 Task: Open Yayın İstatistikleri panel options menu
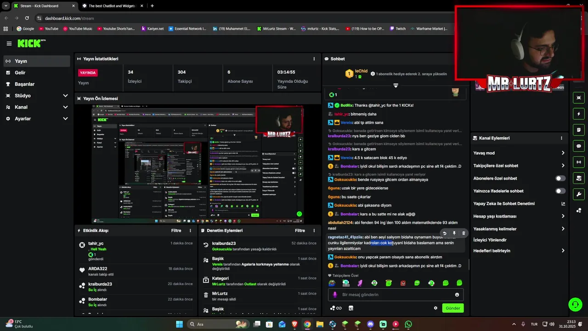[314, 59]
